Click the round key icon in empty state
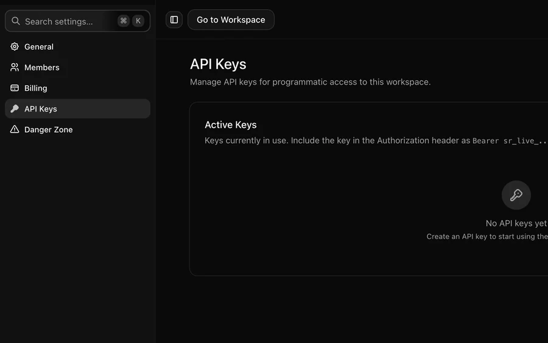 pyautogui.click(x=516, y=195)
